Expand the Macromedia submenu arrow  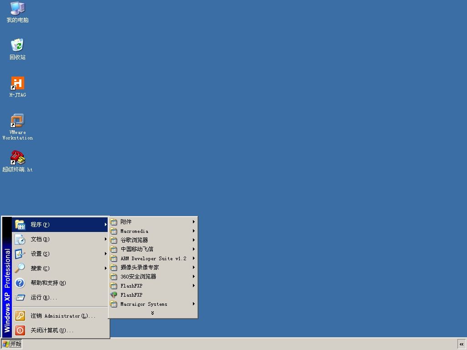[x=193, y=231]
